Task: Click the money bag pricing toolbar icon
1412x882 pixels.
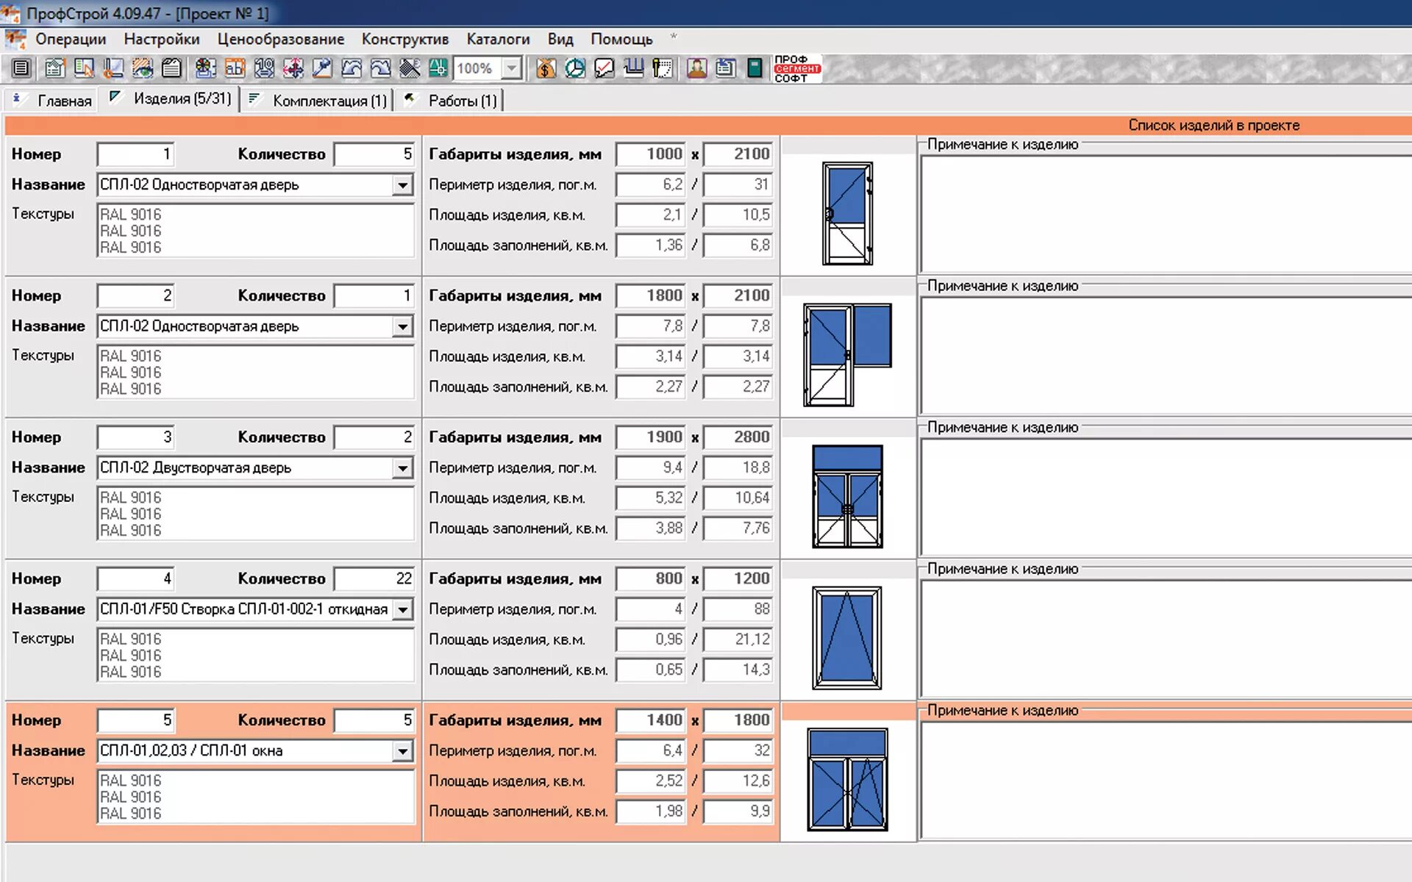Action: click(545, 68)
